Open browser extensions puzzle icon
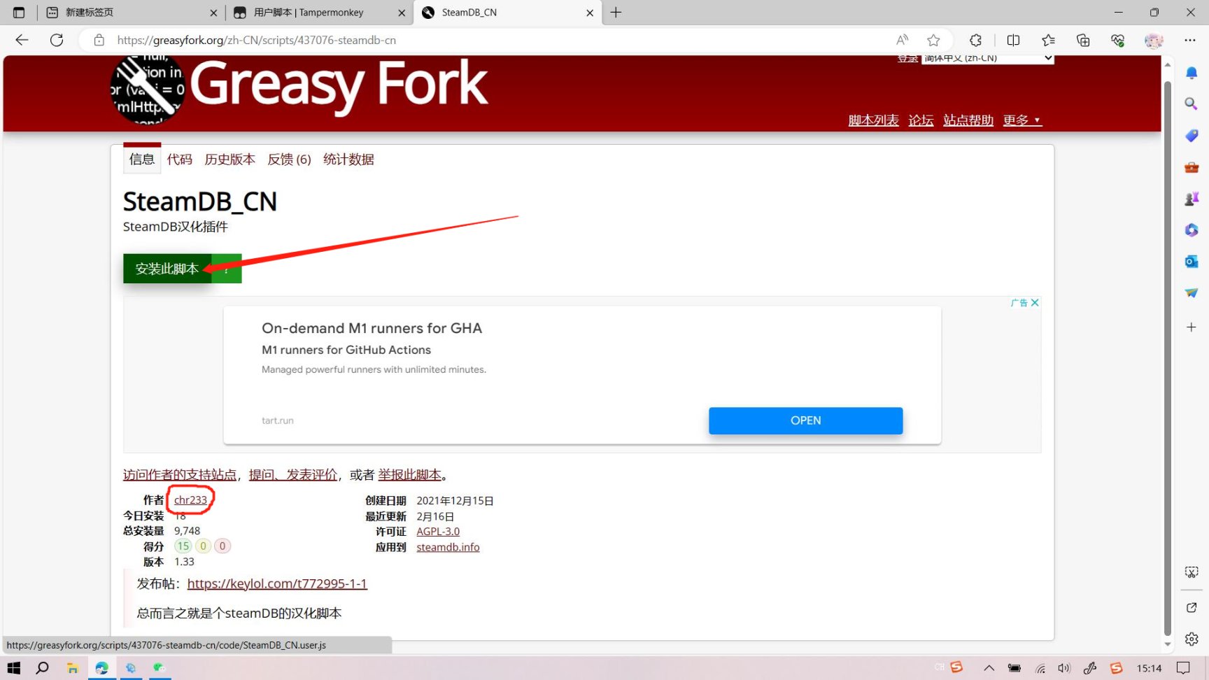This screenshot has height=680, width=1209. click(976, 40)
